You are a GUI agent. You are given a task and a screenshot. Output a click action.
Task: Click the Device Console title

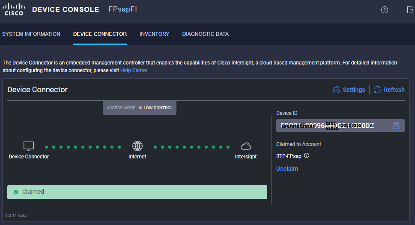click(x=66, y=9)
